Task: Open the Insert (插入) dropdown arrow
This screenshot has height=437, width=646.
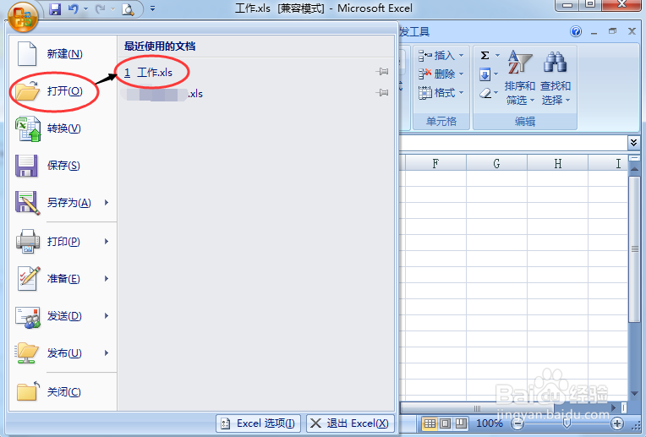Action: 461,55
